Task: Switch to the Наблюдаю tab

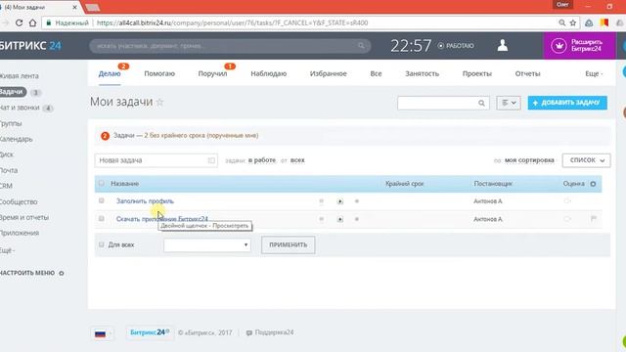Action: pyautogui.click(x=269, y=74)
